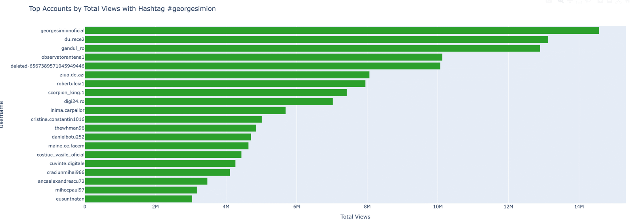Screen dimensions: 634x220
Task: Click the Reset axes home icon
Action: [x=627, y=1]
